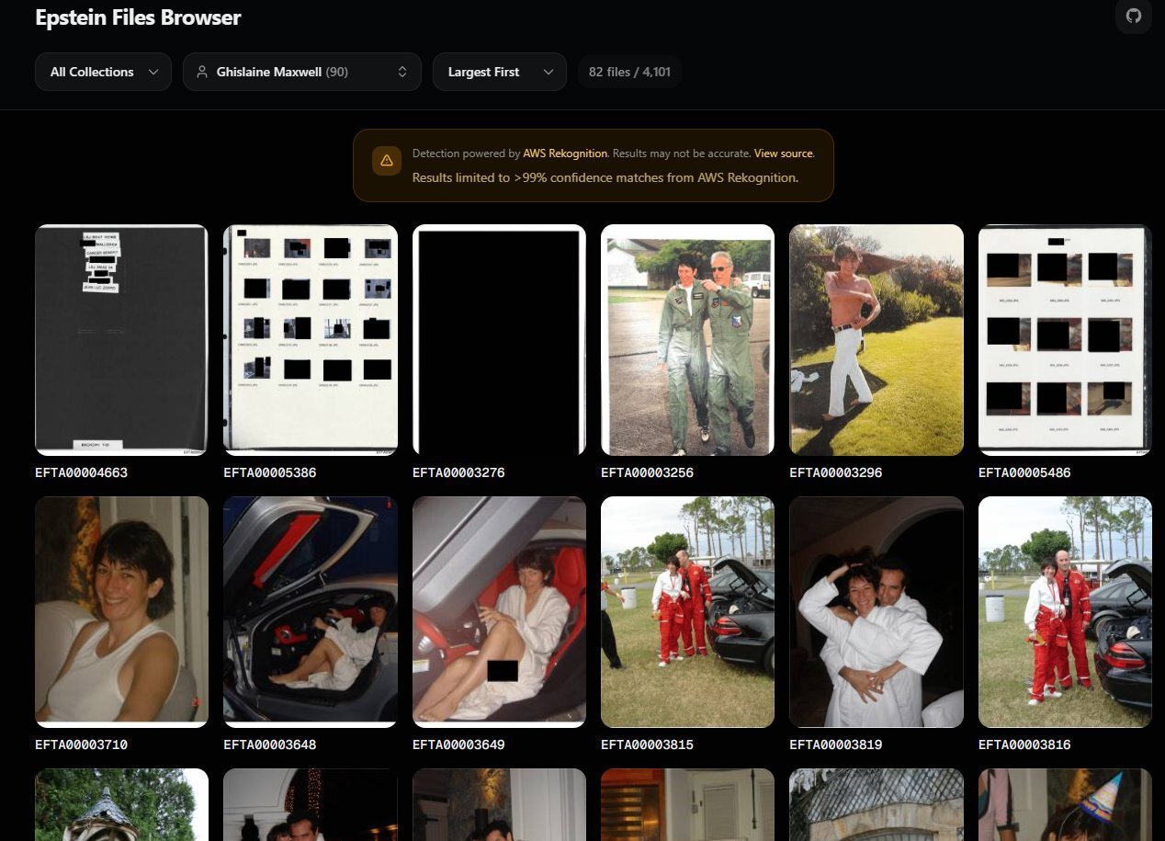Click the Epstein Files Browser title
Viewport: 1165px width, 841px height.
click(138, 17)
